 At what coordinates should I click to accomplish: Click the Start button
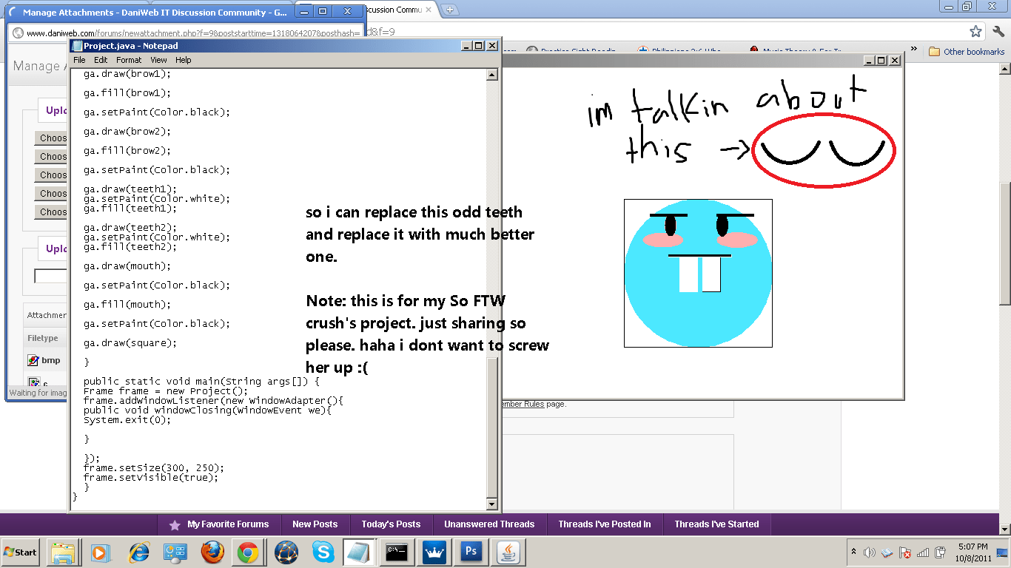pyautogui.click(x=21, y=552)
